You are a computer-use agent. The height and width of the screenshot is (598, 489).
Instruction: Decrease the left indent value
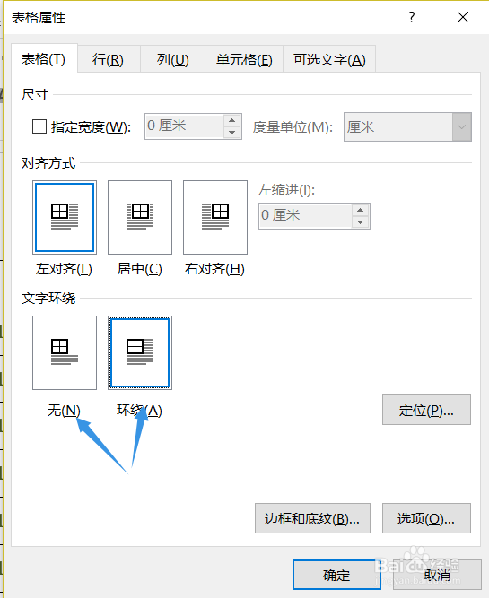360,221
